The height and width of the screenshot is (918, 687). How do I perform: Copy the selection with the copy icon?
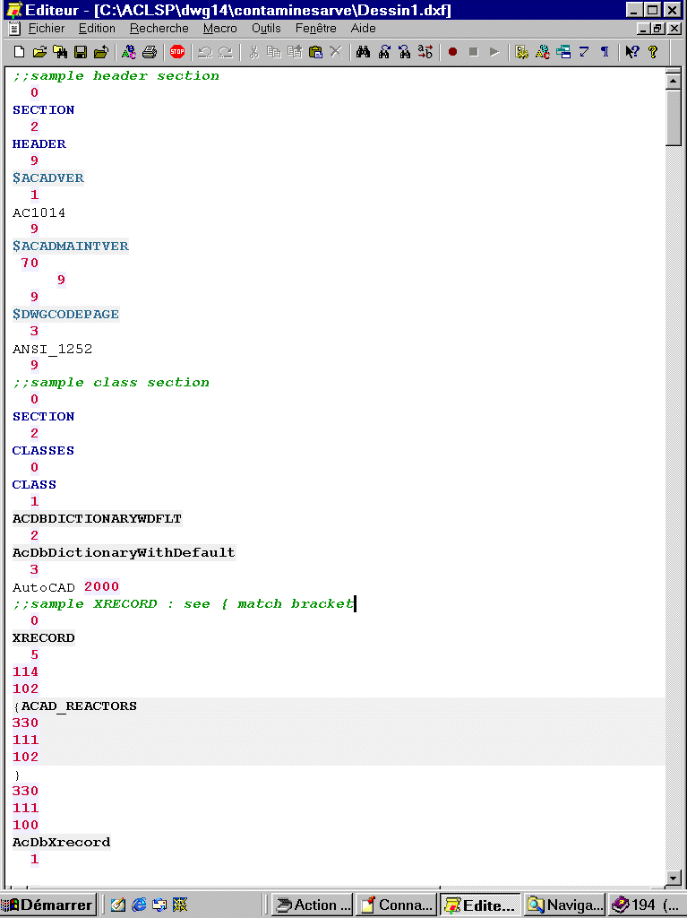(274, 52)
